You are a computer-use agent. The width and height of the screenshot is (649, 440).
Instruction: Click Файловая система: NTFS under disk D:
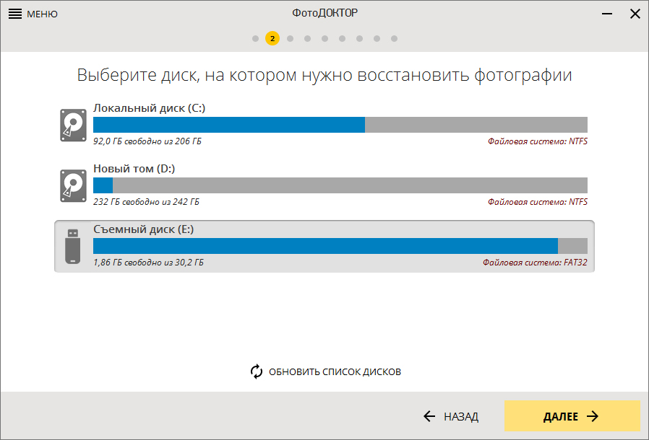[537, 202]
